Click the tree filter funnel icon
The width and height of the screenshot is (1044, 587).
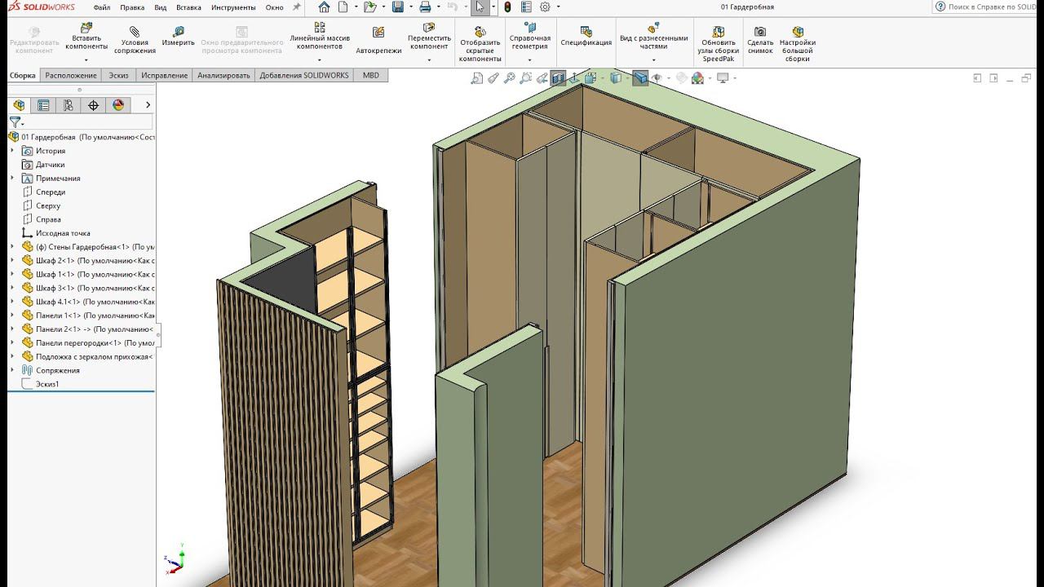click(15, 122)
